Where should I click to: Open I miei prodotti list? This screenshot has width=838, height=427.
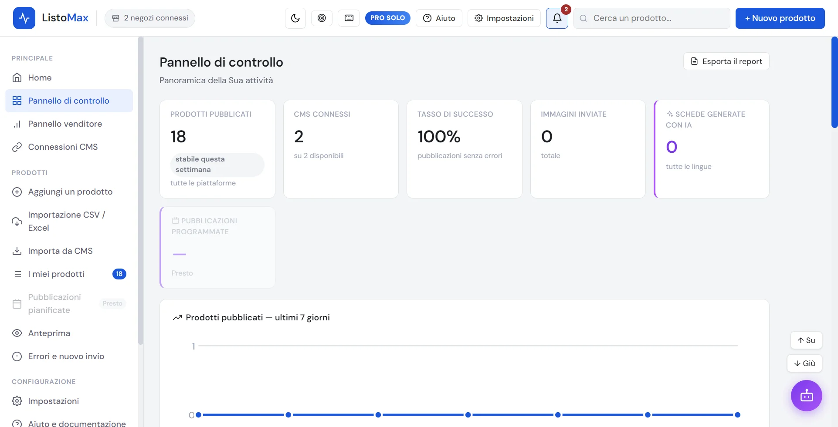pos(69,274)
